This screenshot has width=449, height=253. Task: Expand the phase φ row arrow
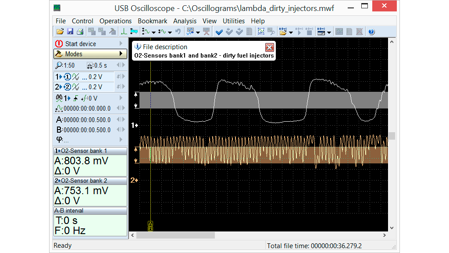(121, 139)
